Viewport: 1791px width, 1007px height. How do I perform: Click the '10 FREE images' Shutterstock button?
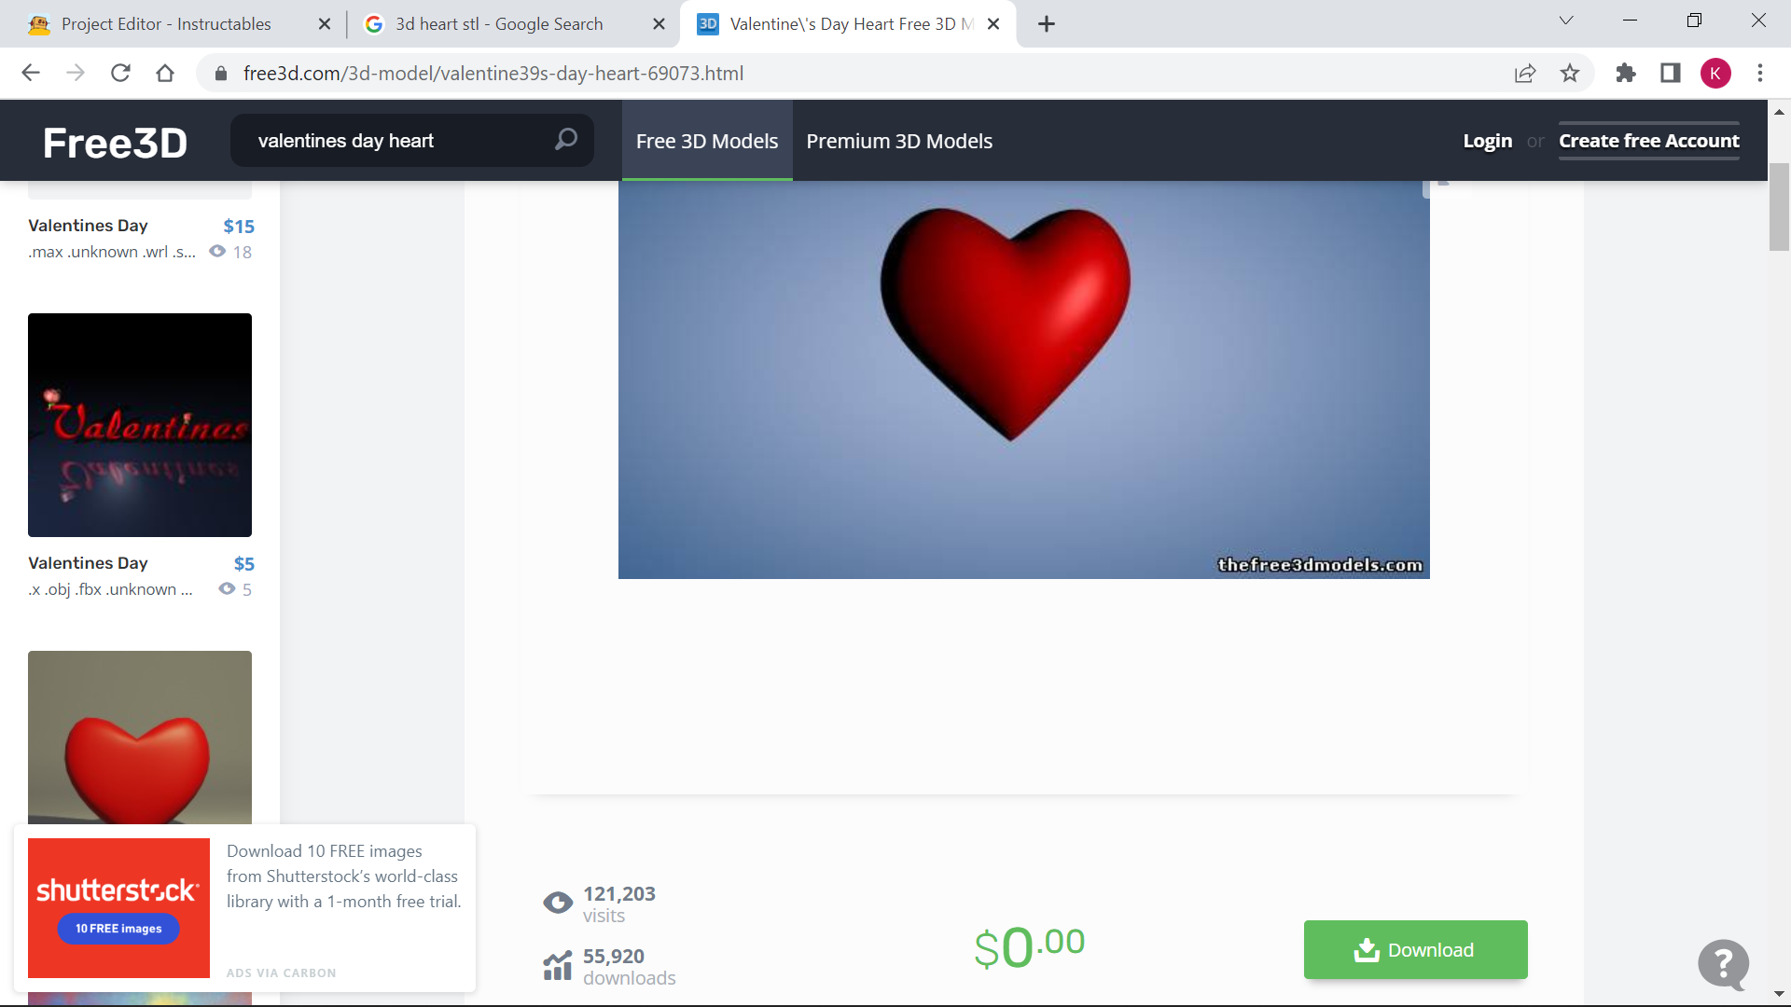[118, 929]
